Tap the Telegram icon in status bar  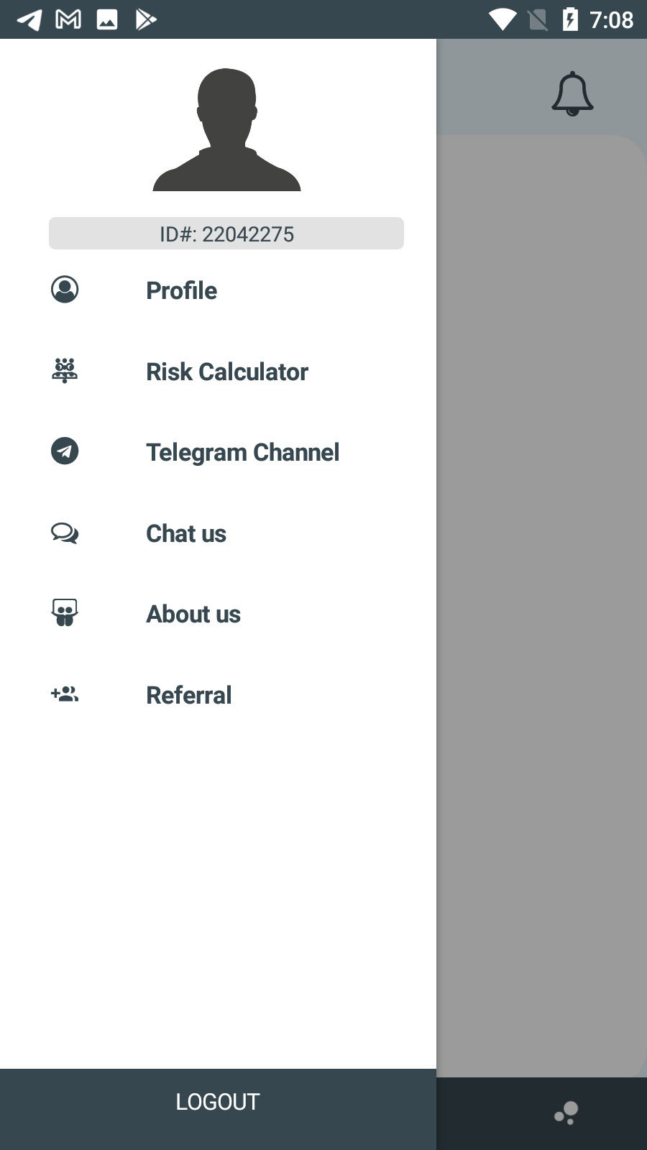tap(29, 19)
